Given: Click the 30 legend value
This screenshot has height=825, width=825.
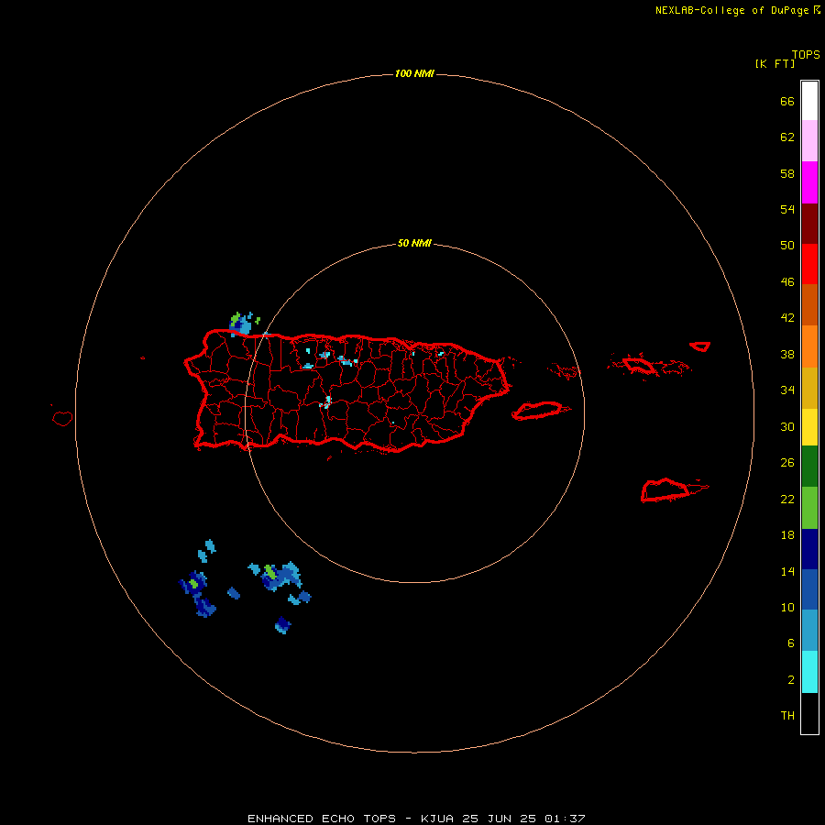Looking at the screenshot, I should pyautogui.click(x=787, y=426).
